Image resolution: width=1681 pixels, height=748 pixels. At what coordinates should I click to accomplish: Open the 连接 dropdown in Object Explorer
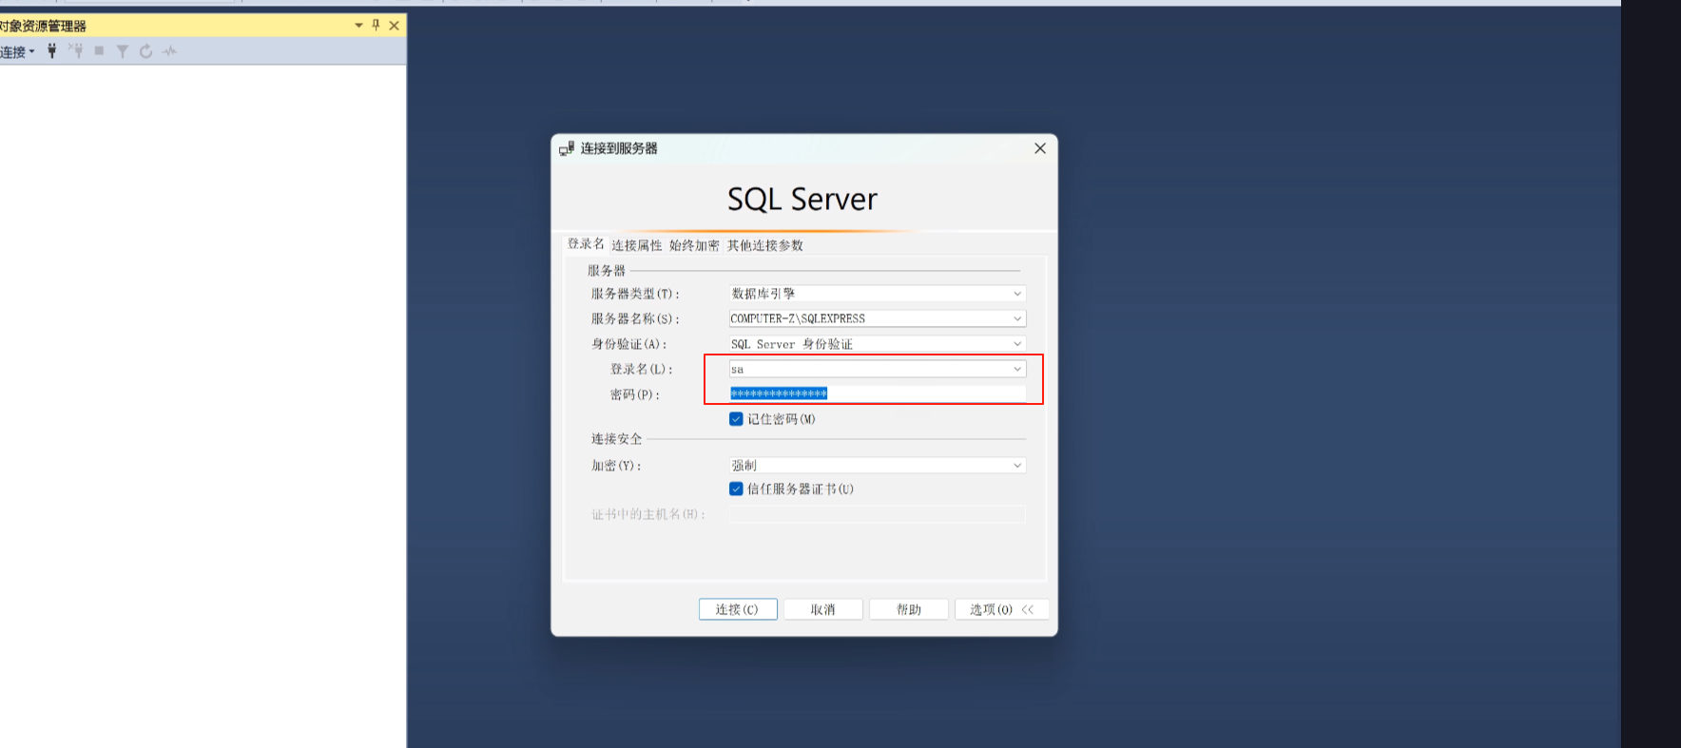point(17,51)
